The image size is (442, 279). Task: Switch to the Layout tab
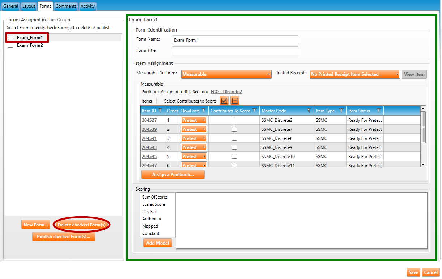tap(29, 6)
